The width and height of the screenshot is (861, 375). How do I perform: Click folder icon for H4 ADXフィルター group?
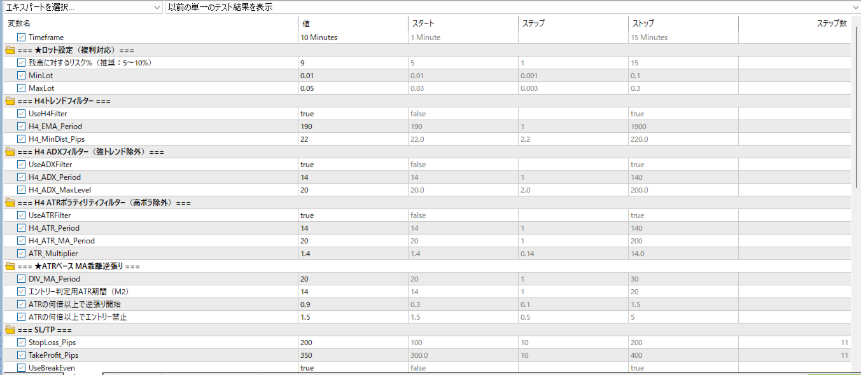pyautogui.click(x=10, y=152)
